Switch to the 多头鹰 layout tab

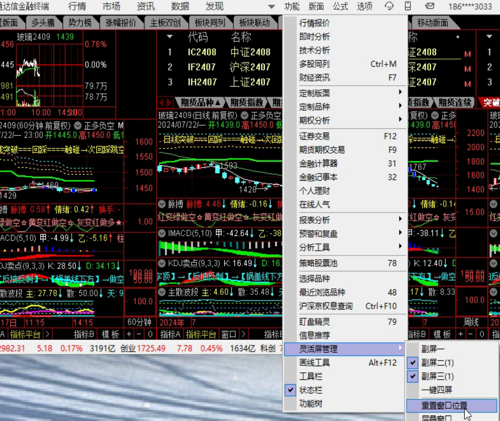43,23
